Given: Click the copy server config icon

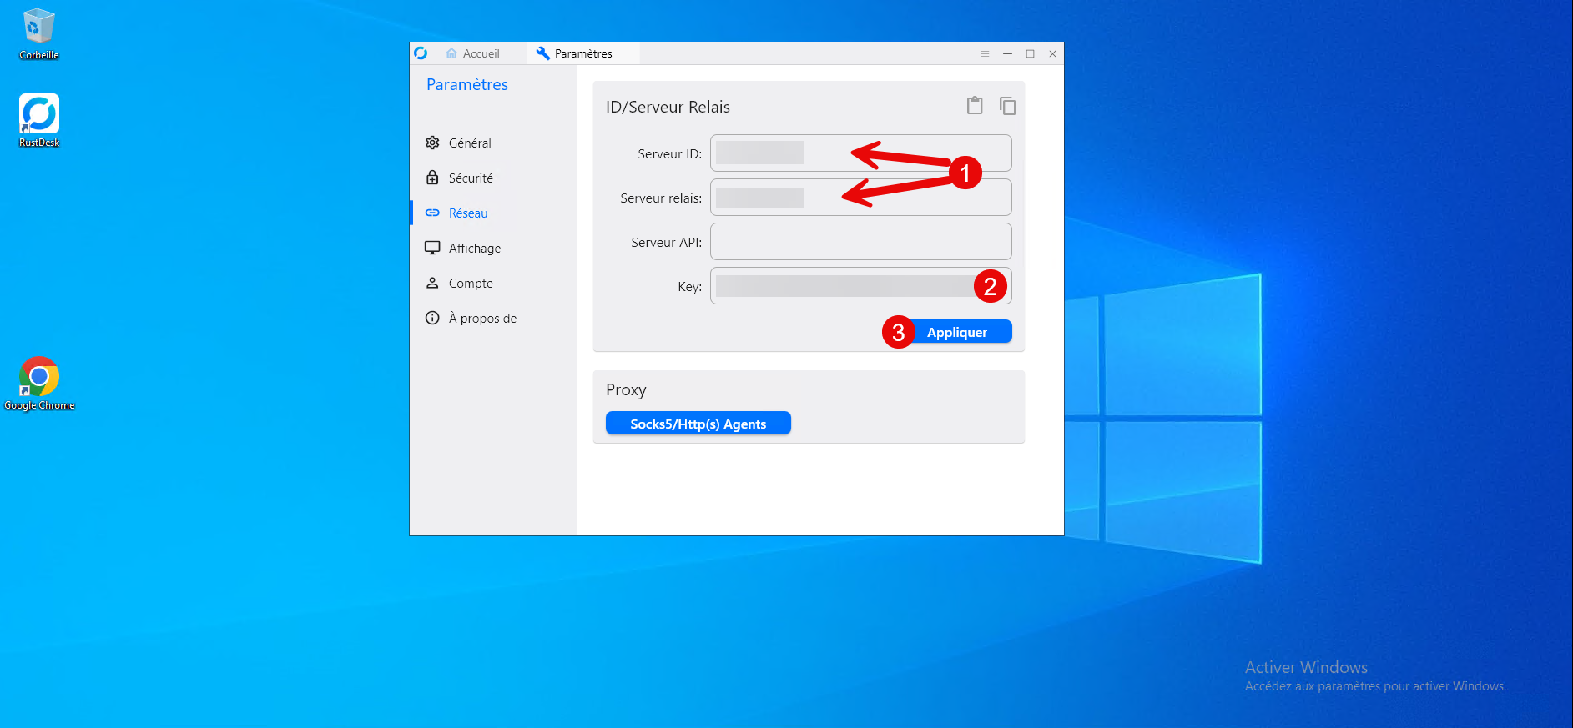Looking at the screenshot, I should pos(1007,106).
